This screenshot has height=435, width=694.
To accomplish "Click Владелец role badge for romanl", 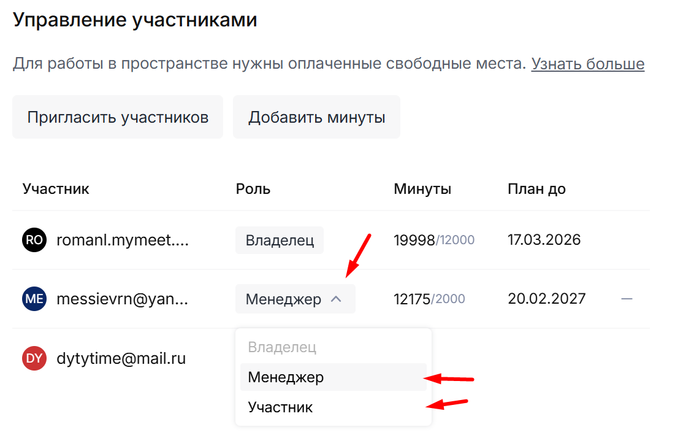I will (x=280, y=240).
